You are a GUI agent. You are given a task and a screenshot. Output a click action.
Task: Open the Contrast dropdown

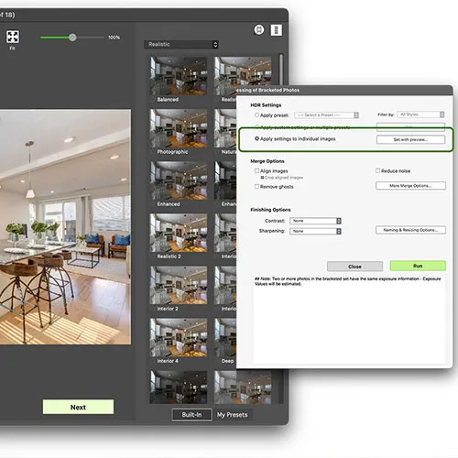pos(315,221)
